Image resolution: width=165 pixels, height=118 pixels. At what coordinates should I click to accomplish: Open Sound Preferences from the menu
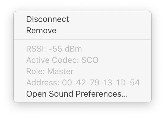pyautogui.click(x=82, y=94)
